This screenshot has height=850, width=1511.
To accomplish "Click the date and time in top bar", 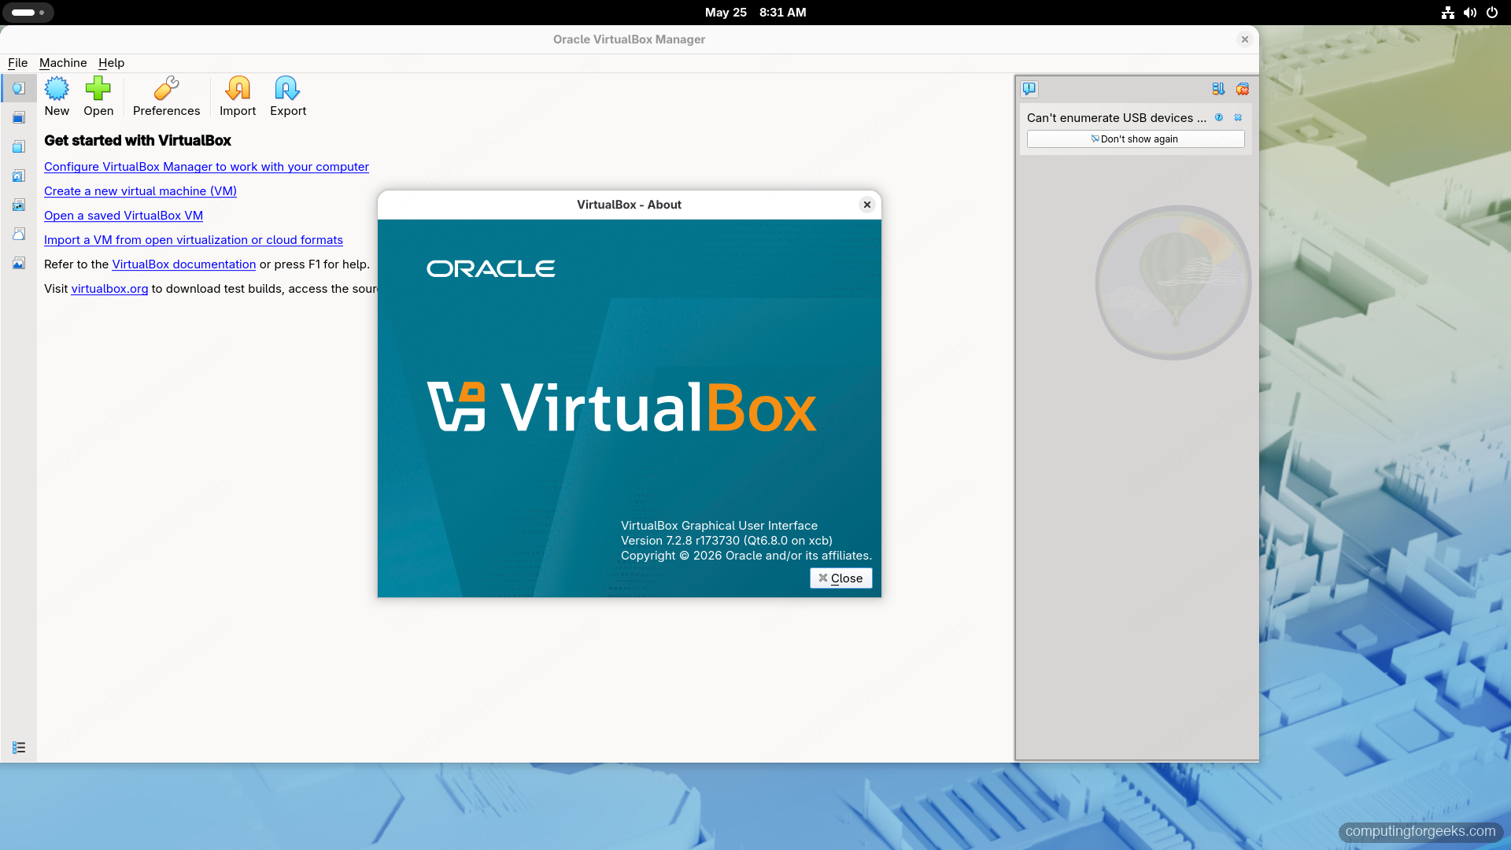I will tap(755, 13).
